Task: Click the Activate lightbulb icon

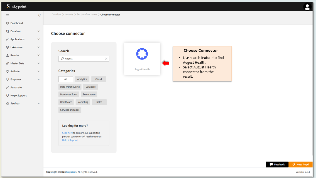Action: tap(8, 71)
